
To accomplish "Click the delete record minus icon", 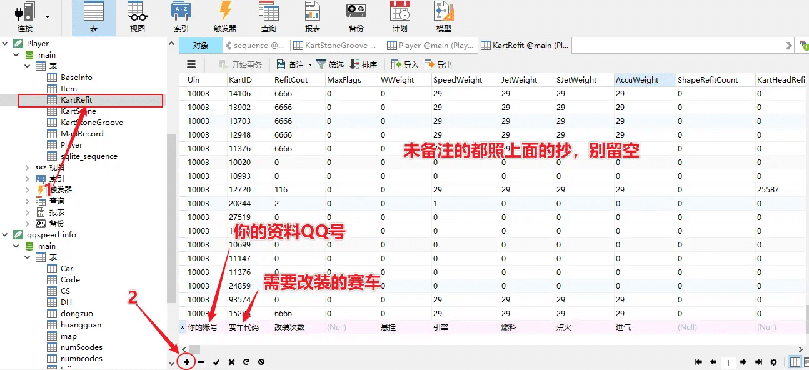I will pos(201,362).
